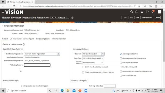Check Use original receipt date
The height and width of the screenshot is (93, 165).
(x=121, y=63)
